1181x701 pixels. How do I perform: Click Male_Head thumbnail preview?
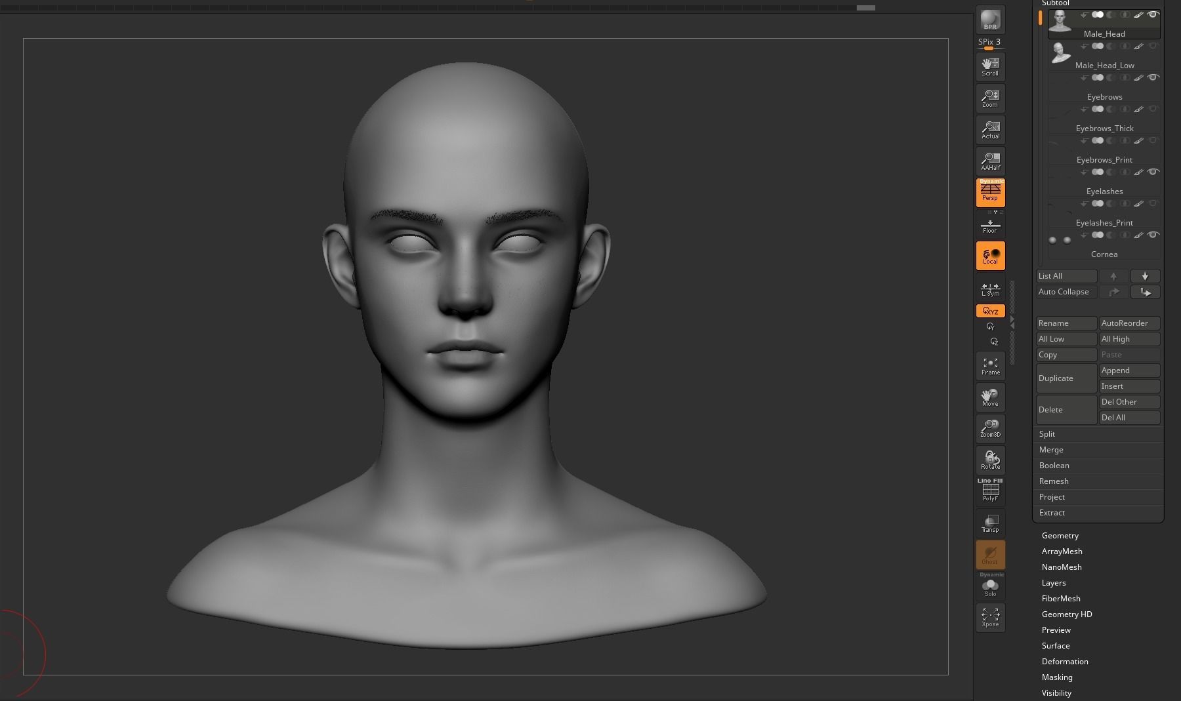pyautogui.click(x=1060, y=21)
